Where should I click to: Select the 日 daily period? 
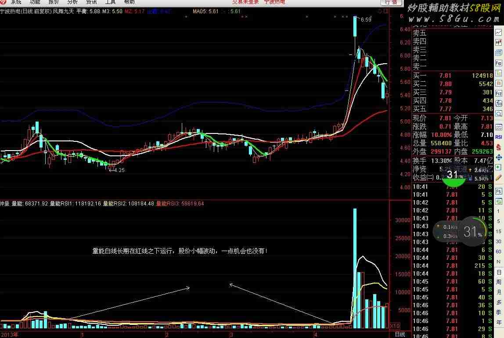(x=499, y=272)
